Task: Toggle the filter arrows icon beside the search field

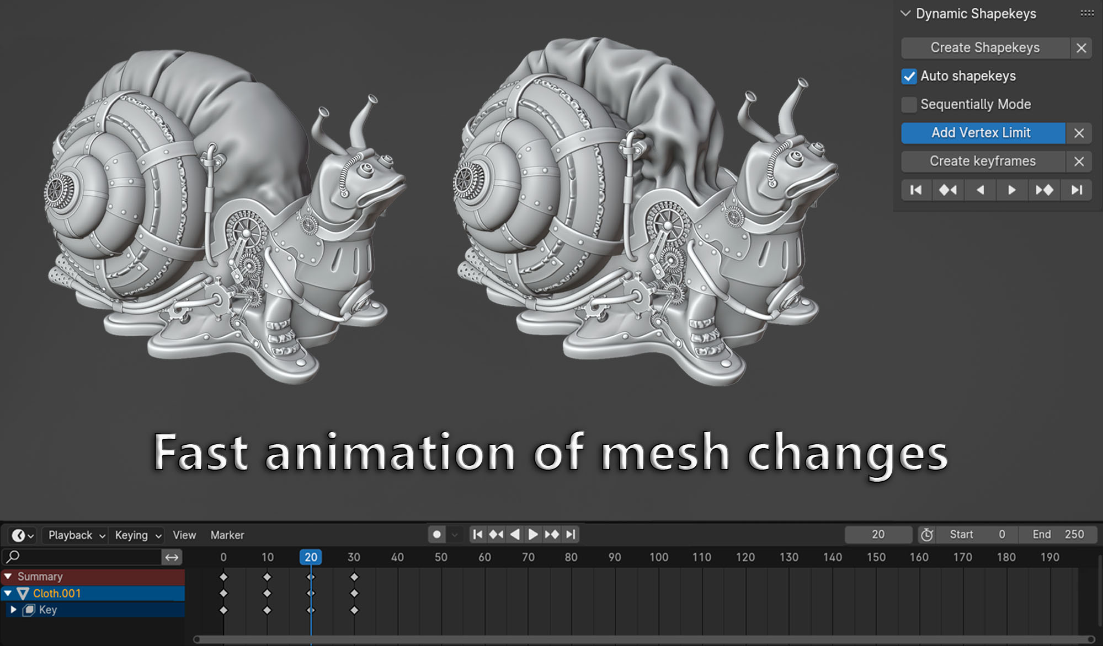Action: (x=171, y=557)
